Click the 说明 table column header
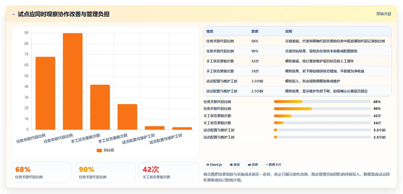403x194 pixels. coord(289,31)
